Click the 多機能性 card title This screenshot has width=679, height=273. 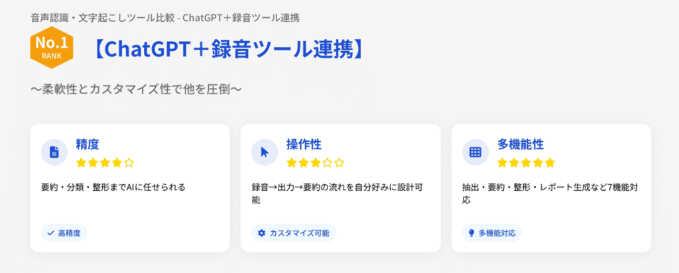pyautogui.click(x=520, y=144)
